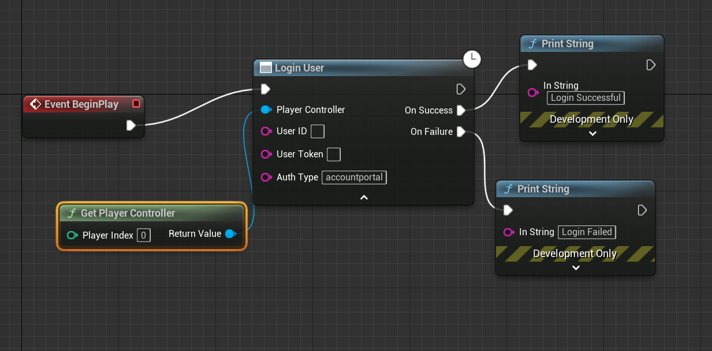The image size is (712, 351).
Task: Click the User ID input pin
Action: [x=266, y=131]
